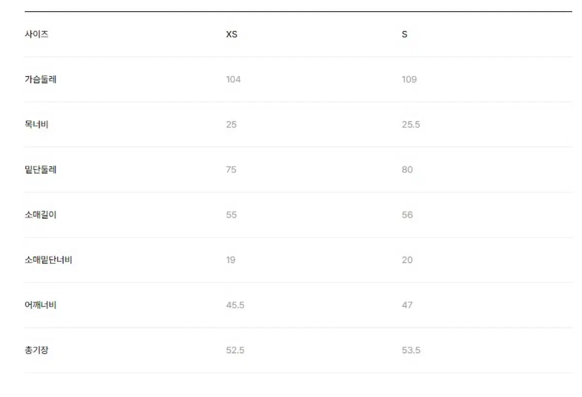The width and height of the screenshot is (582, 397).
Task: Click the 소매길이 row label
Action: (40, 215)
